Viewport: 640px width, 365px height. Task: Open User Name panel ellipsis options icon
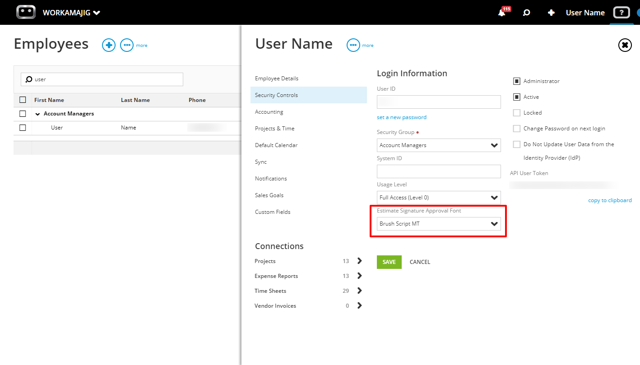(x=353, y=45)
